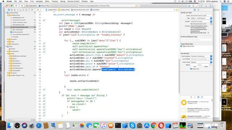Open the File menu

click(15, 1)
